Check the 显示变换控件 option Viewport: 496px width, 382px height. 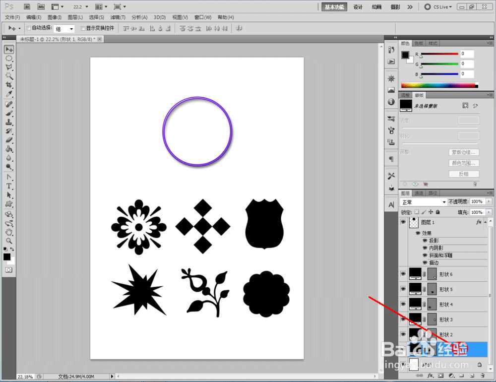pyautogui.click(x=83, y=28)
